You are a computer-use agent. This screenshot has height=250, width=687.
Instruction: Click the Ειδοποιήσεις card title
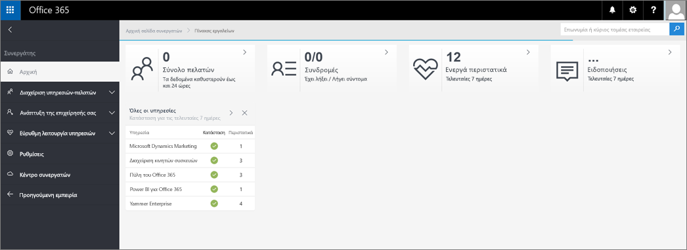point(607,70)
